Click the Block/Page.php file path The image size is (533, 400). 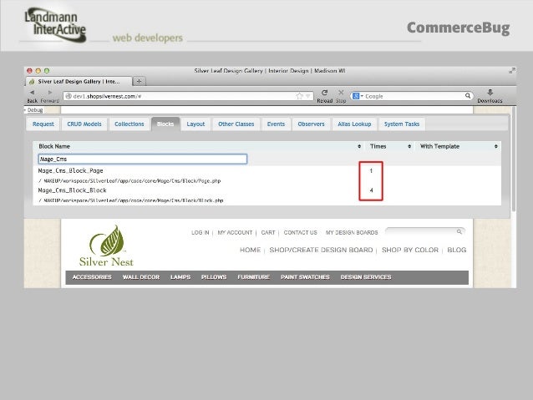129,181
